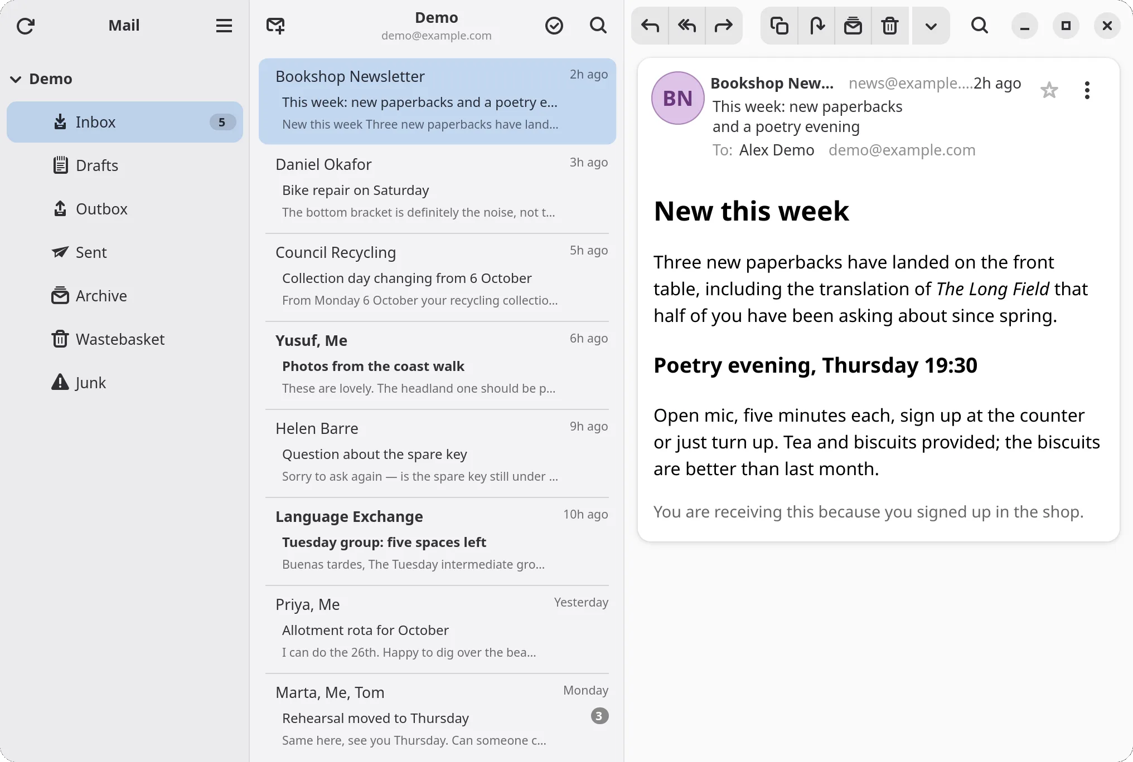The image size is (1133, 762).
Task: Click the Demo account title
Action: [x=437, y=18]
